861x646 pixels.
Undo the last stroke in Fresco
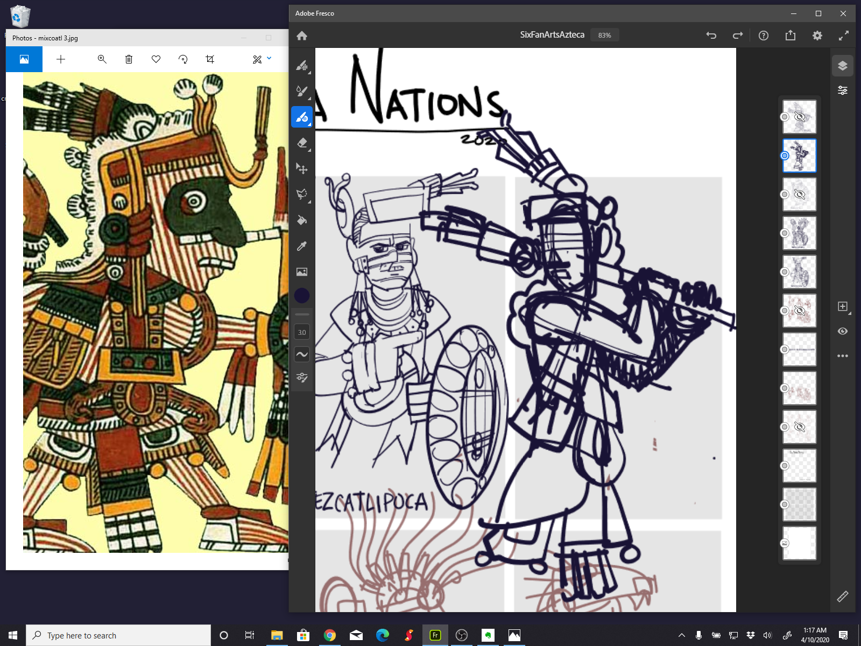point(711,36)
